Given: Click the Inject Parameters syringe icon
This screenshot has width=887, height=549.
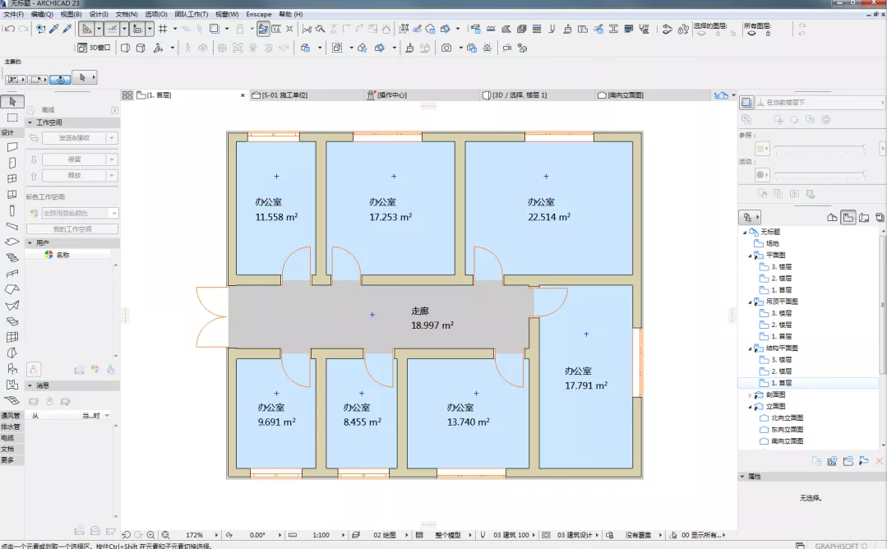Looking at the screenshot, I should coord(67,28).
